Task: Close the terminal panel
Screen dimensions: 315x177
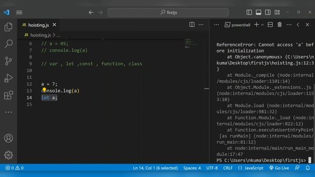Action: coord(307,25)
